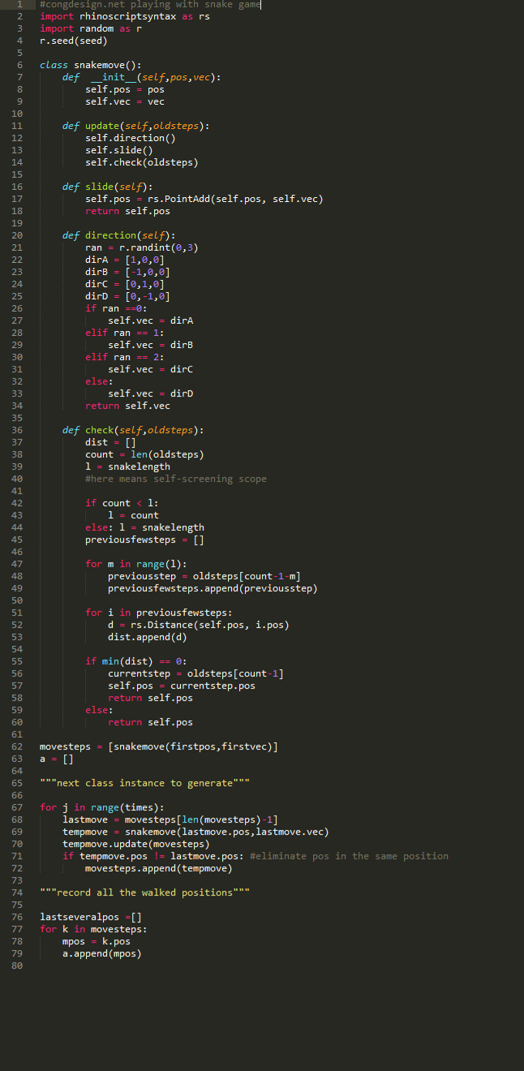The width and height of the screenshot is (524, 1071).
Task: Click the line 'import random as r'
Action: (91, 28)
